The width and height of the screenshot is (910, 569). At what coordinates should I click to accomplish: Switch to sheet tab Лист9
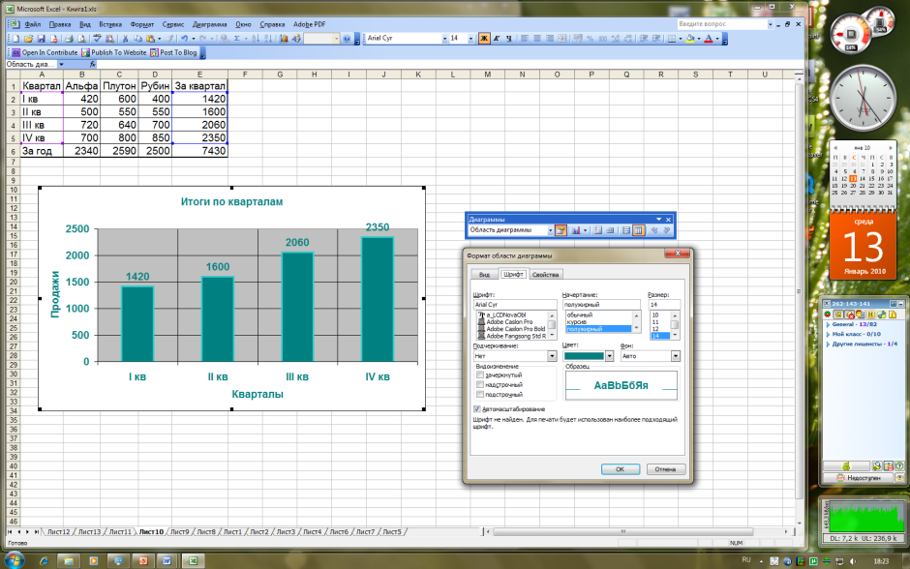180,532
